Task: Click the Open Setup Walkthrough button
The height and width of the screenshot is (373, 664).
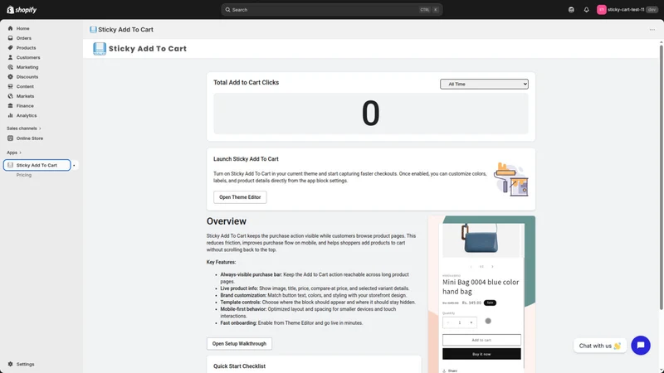Action: tap(239, 344)
